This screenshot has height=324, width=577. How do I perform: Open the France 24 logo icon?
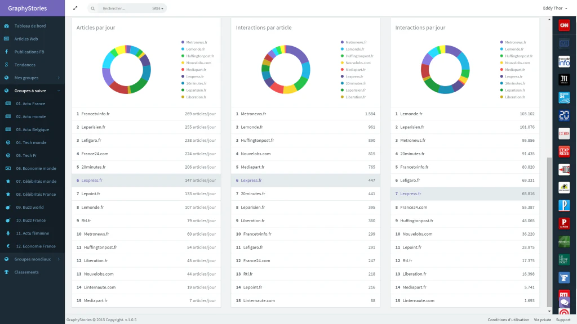[563, 97]
